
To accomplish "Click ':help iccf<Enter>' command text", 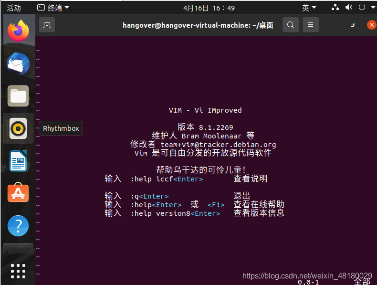I will coord(167,179).
